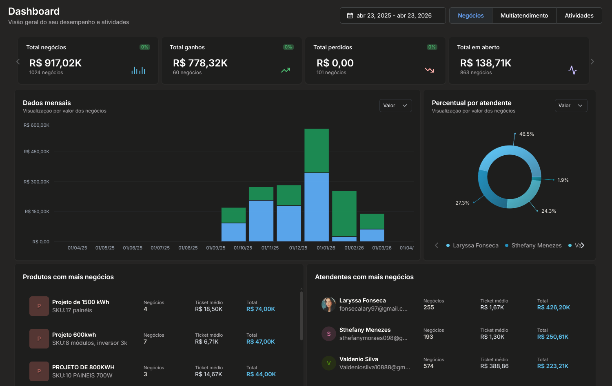Click the blue bar segment for 01/01/26
This screenshot has width=612, height=386.
317,207
